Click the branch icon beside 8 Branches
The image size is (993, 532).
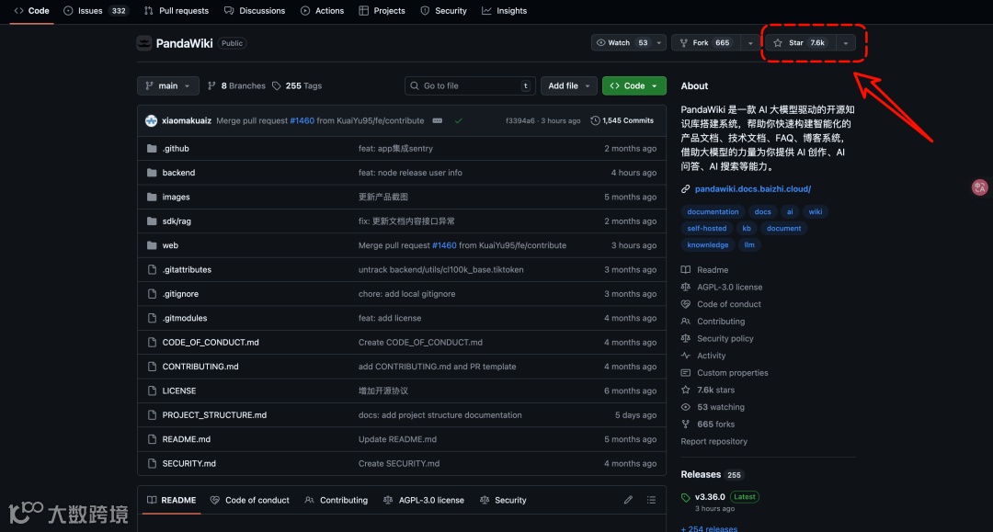[x=212, y=86]
